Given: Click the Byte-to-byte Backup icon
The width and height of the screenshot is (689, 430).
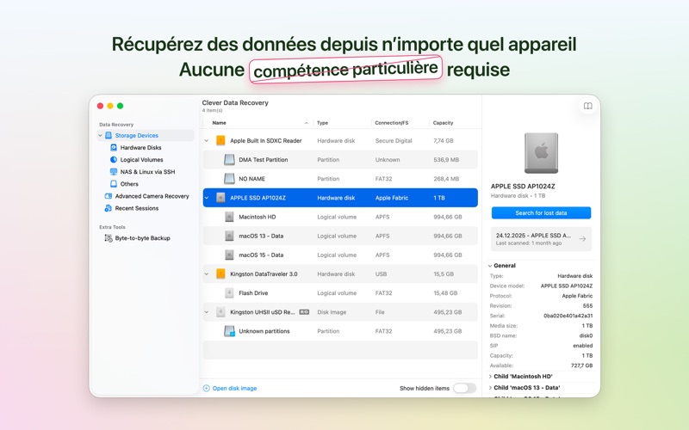Looking at the screenshot, I should point(109,238).
